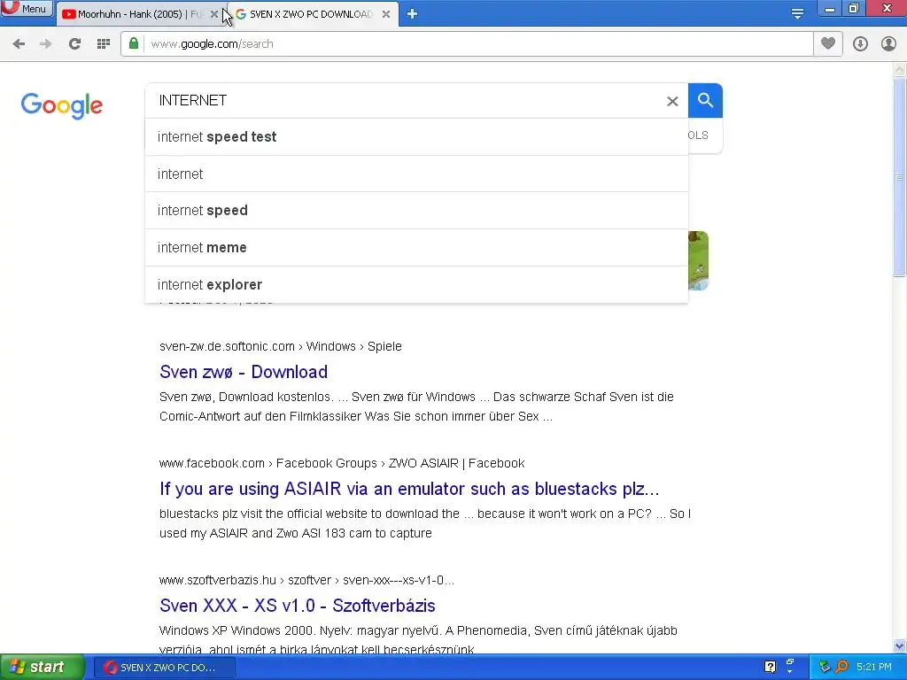Image resolution: width=907 pixels, height=680 pixels.
Task: Click into the INTERNET search box
Action: pos(405,101)
